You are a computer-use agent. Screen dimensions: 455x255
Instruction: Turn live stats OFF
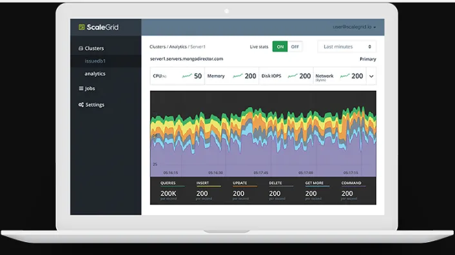click(x=295, y=46)
